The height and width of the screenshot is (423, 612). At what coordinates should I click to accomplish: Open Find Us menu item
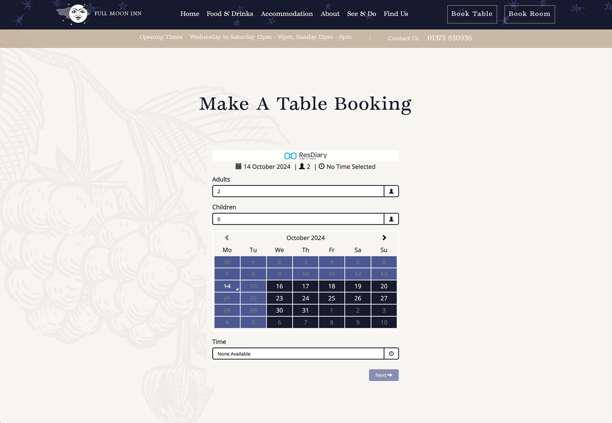coord(396,14)
